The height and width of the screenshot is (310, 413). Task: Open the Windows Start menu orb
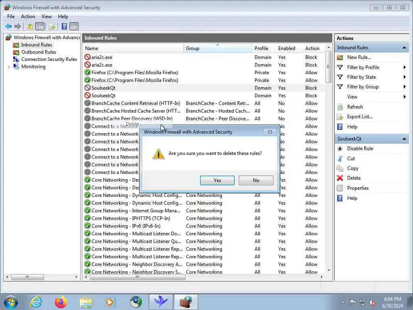click(x=10, y=302)
